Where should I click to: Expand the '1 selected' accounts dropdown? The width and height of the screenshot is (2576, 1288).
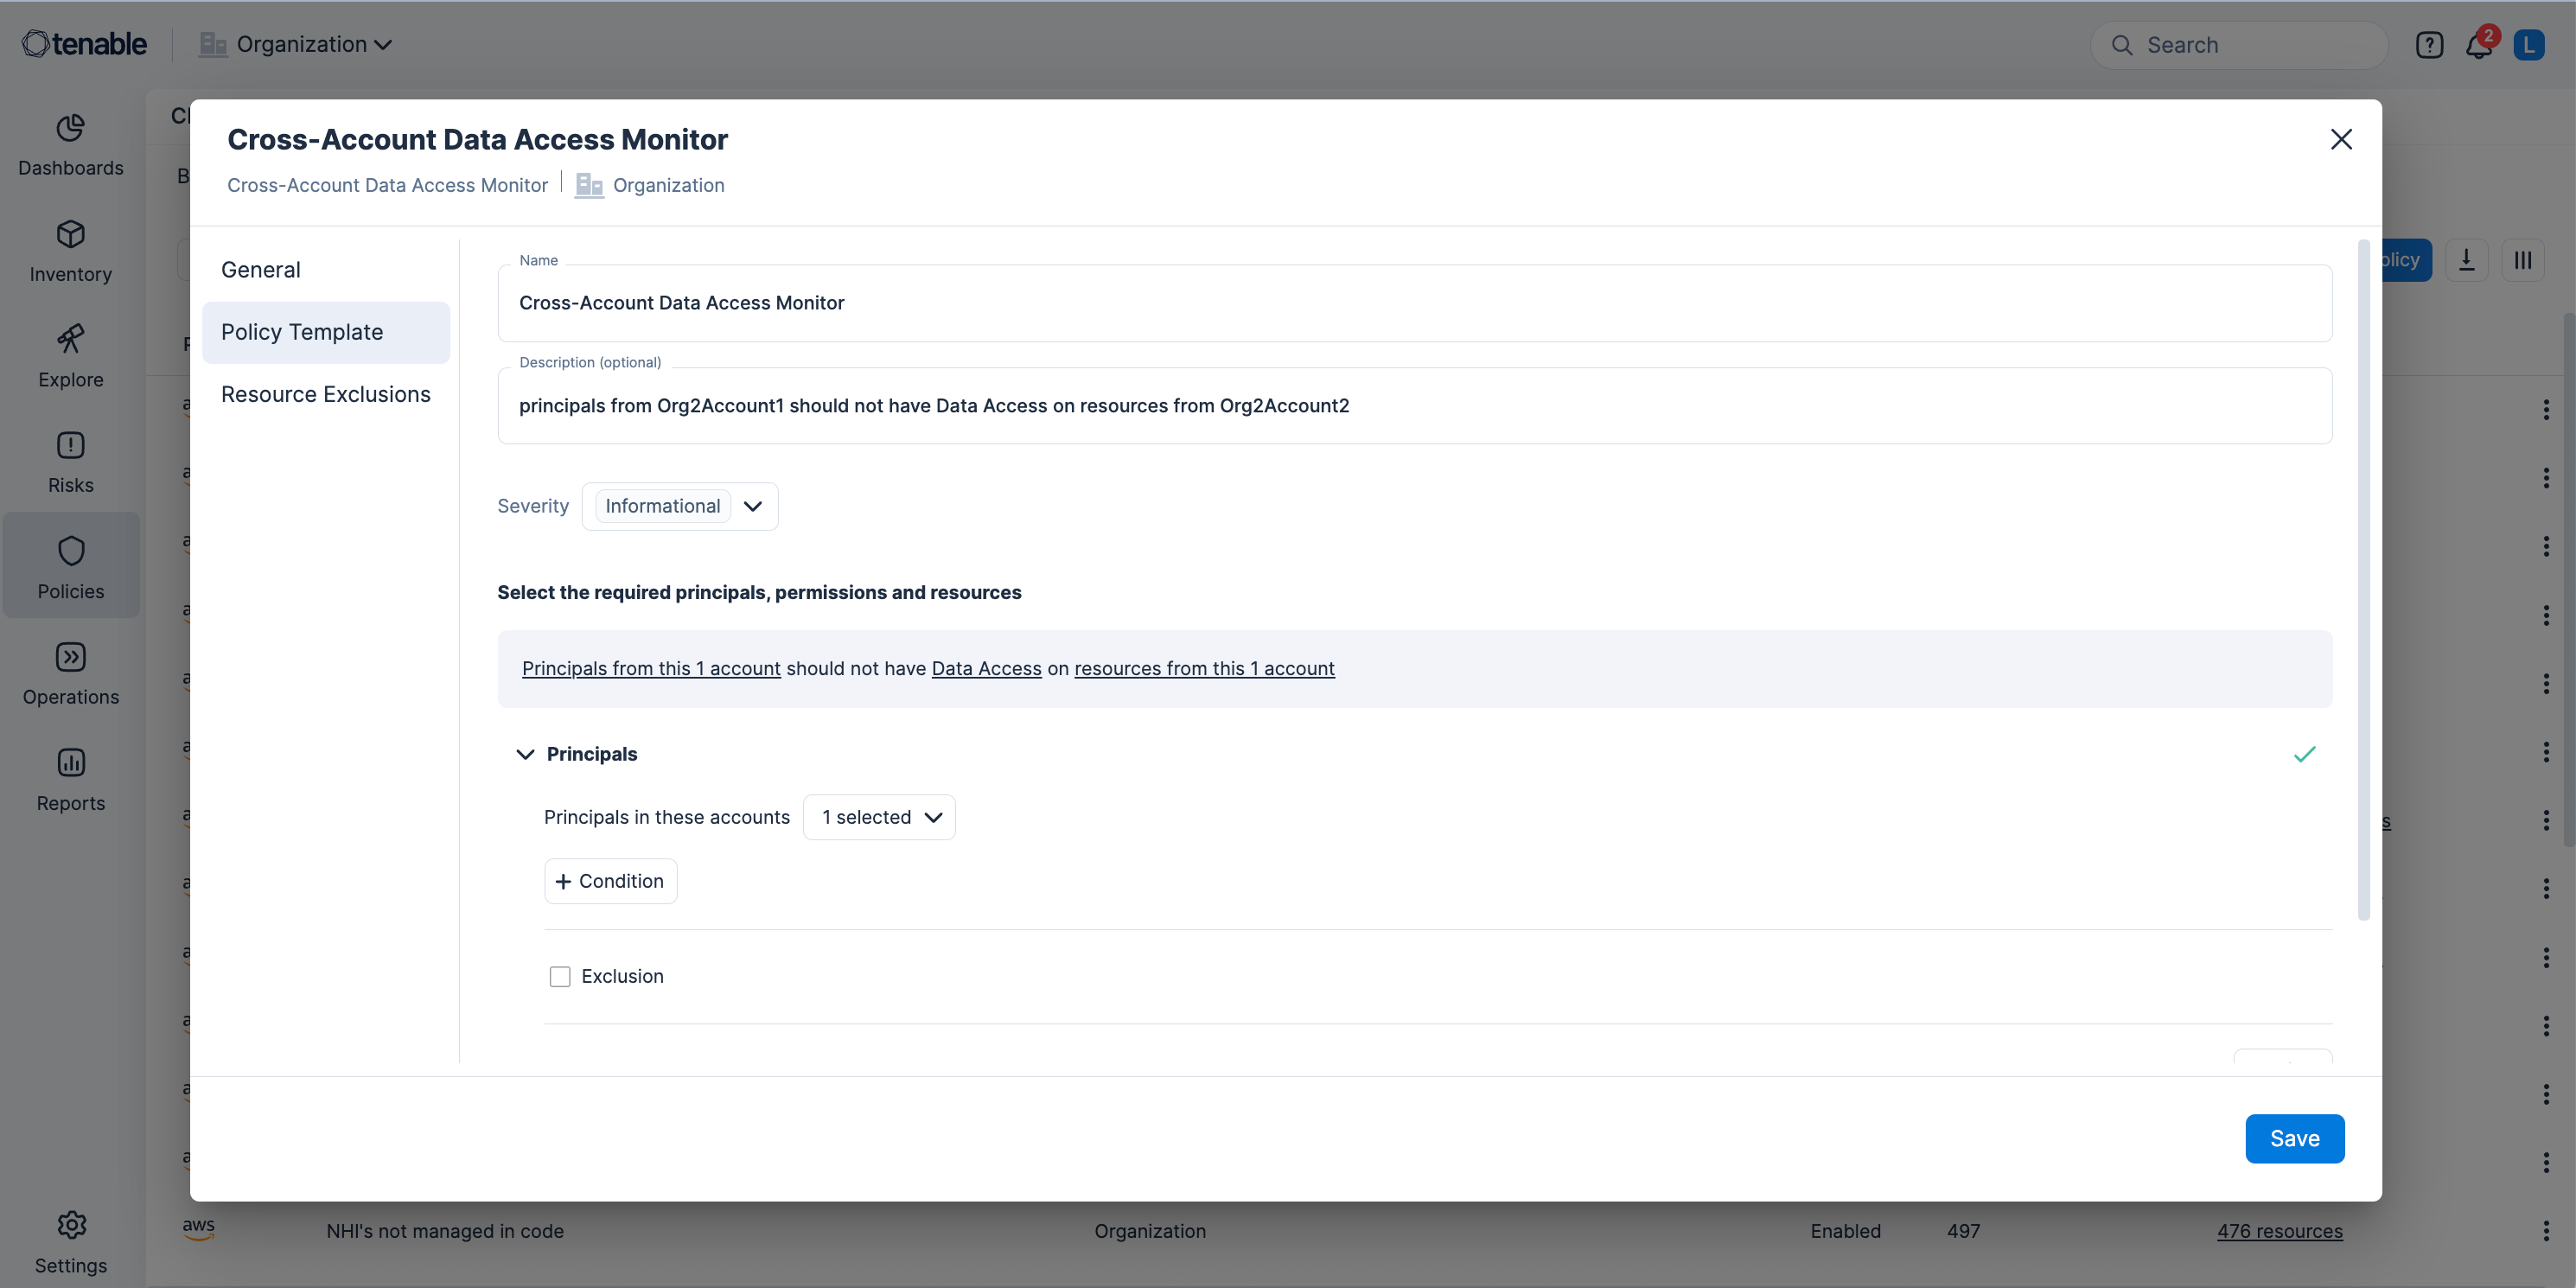[879, 817]
